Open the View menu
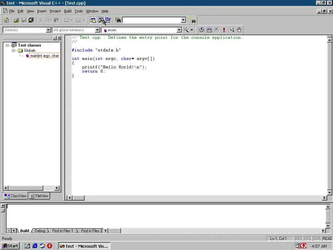Viewport: 333px width, 250px height. [x=30, y=11]
